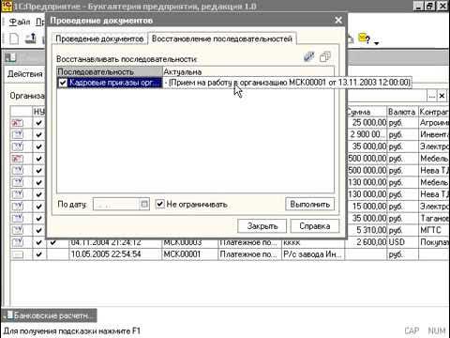Toggle checkbox for Кадровые приказы орг... sequence
This screenshot has height=338, width=450.
[x=63, y=83]
